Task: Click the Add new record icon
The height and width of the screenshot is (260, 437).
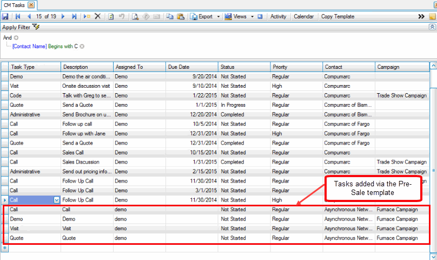Action: pyautogui.click(x=87, y=16)
